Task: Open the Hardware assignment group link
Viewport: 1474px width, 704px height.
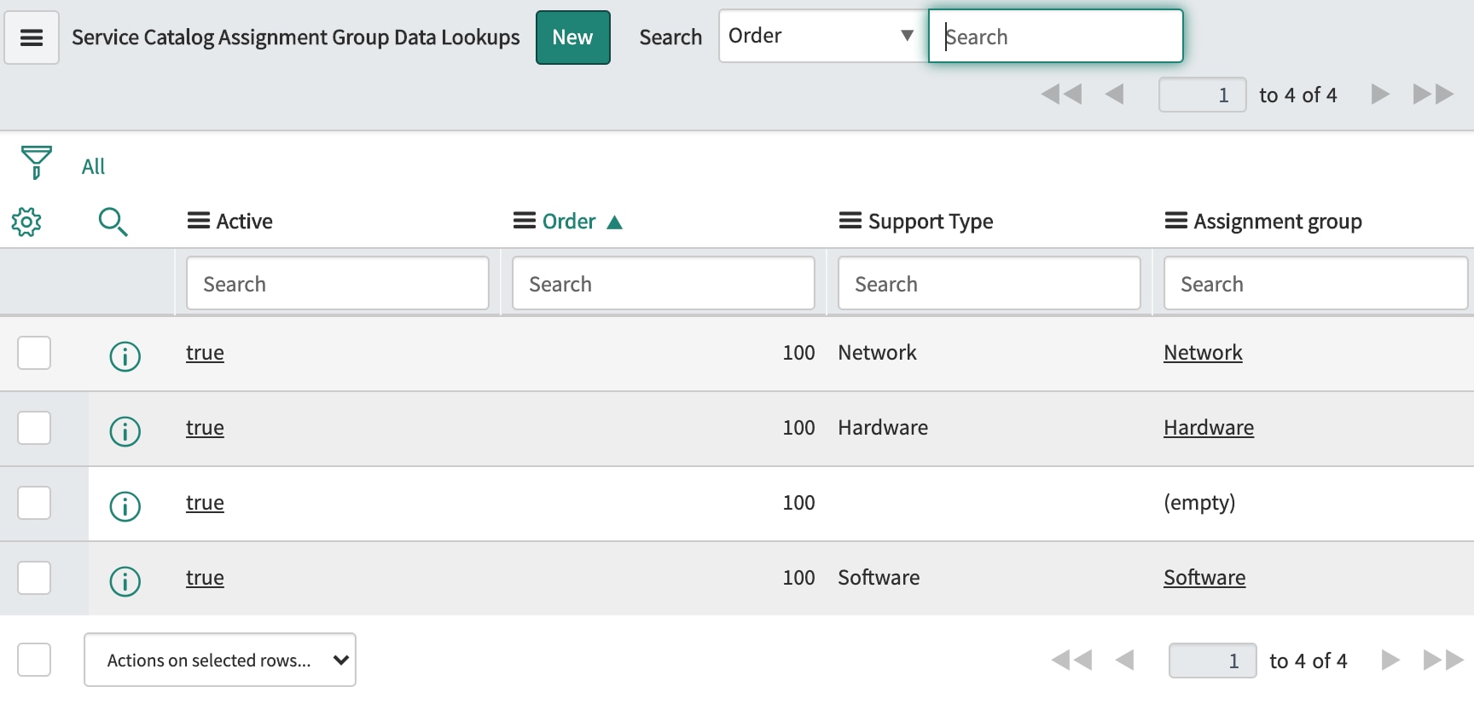Action: (x=1209, y=428)
